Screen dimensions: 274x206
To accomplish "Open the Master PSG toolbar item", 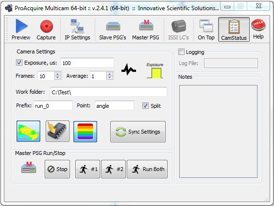I will click(146, 29).
